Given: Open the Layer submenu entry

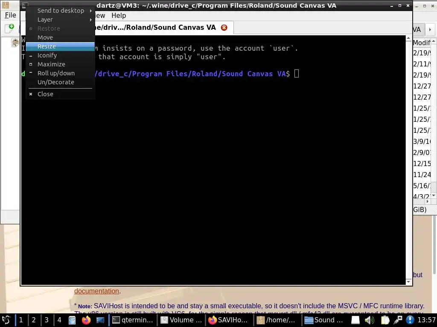Looking at the screenshot, I should [x=60, y=20].
